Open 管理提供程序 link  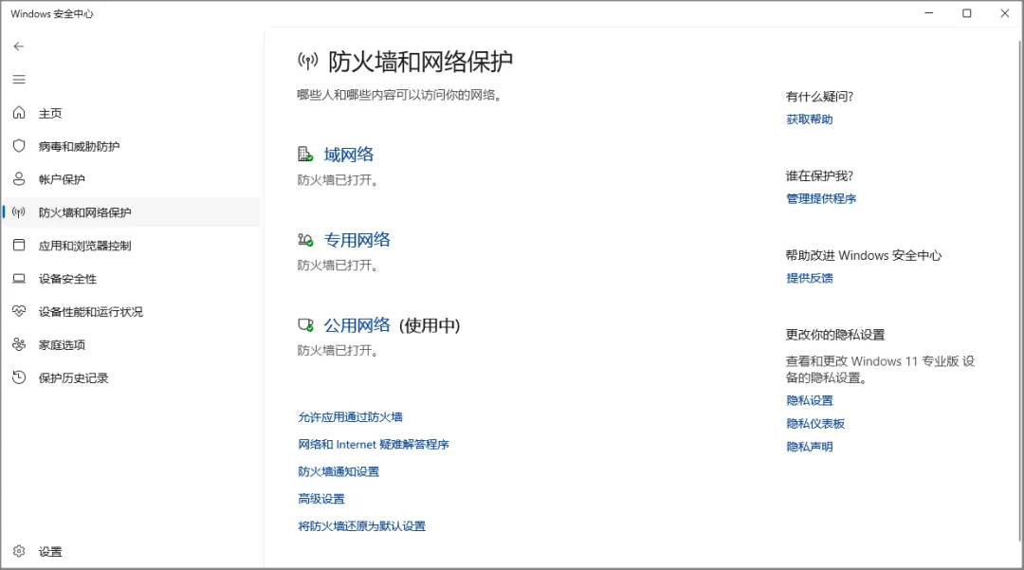(821, 198)
